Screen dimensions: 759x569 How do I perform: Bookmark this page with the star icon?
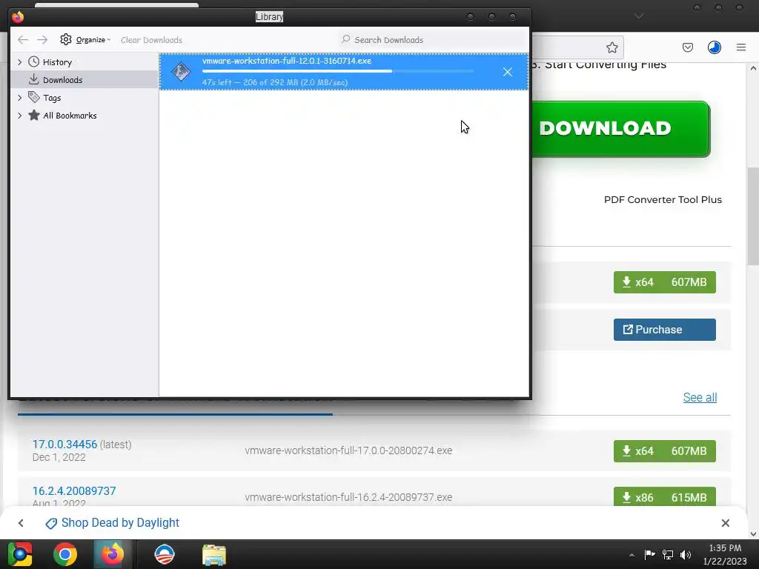611,47
